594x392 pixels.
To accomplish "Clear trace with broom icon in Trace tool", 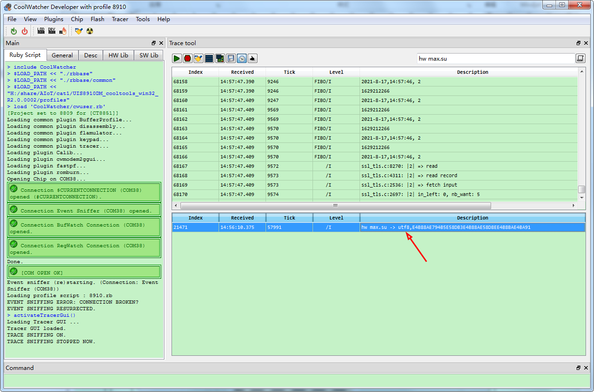I will 198,58.
